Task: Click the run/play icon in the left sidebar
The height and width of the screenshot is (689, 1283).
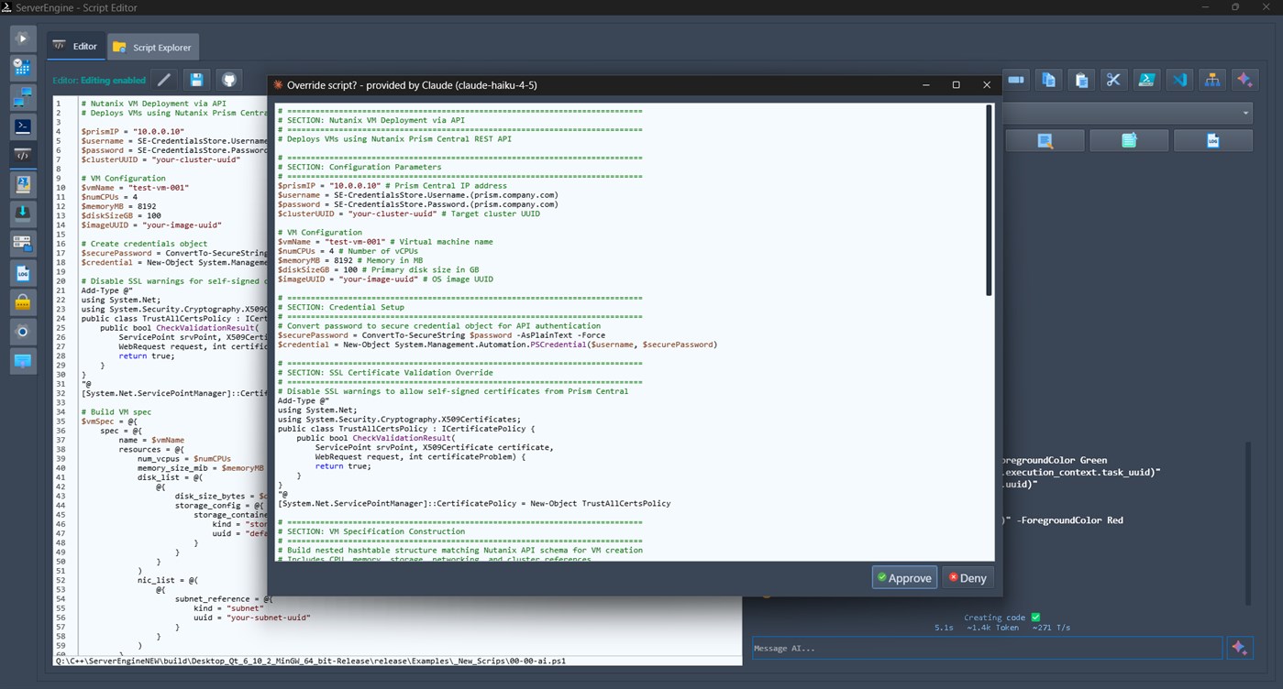Action: [x=23, y=38]
